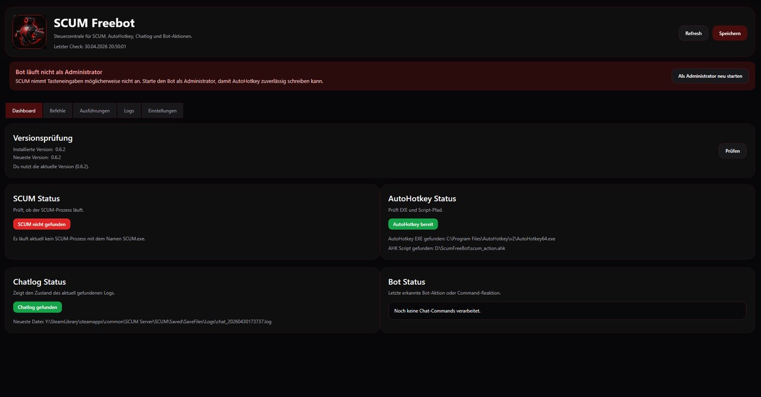Save settings with the Speichern button

click(729, 33)
